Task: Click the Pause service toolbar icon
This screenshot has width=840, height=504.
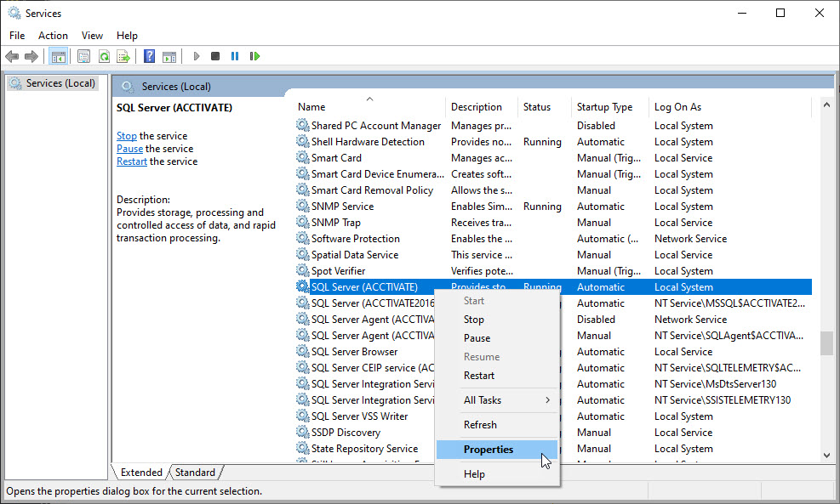Action: [234, 56]
